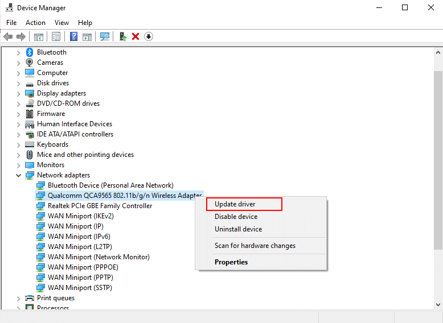
Task: Click the Computer category icon
Action: click(x=30, y=73)
